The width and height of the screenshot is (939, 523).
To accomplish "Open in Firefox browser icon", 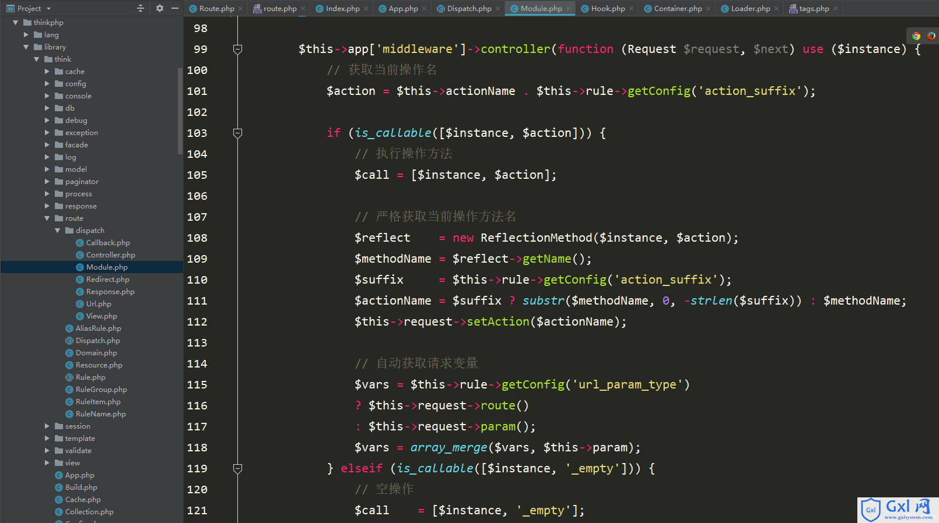I will [x=931, y=36].
